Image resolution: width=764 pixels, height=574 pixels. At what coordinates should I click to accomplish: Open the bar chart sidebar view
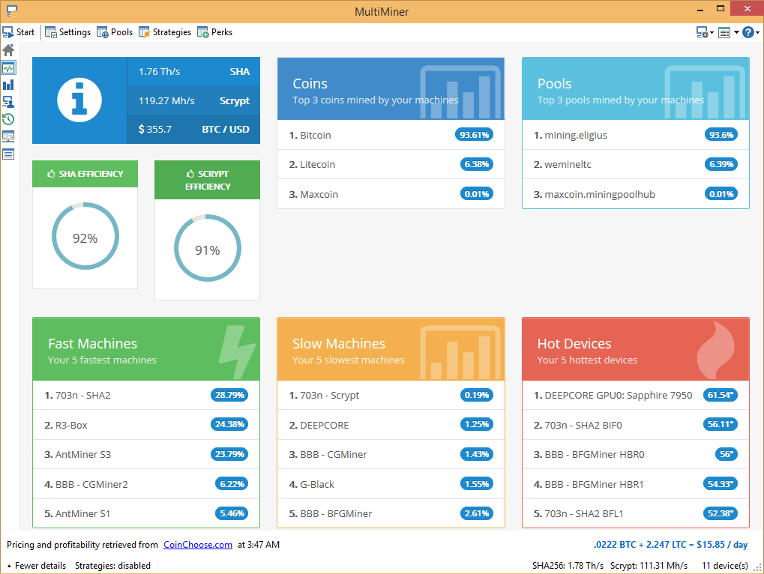[8, 85]
